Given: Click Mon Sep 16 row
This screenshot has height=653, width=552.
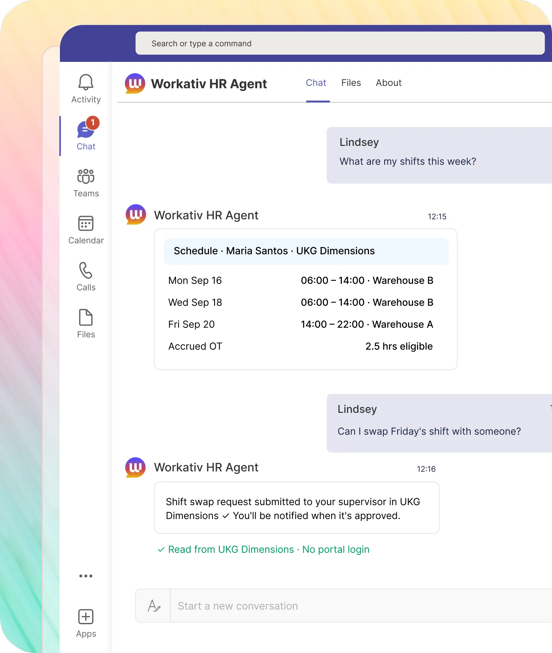Looking at the screenshot, I should coord(300,281).
